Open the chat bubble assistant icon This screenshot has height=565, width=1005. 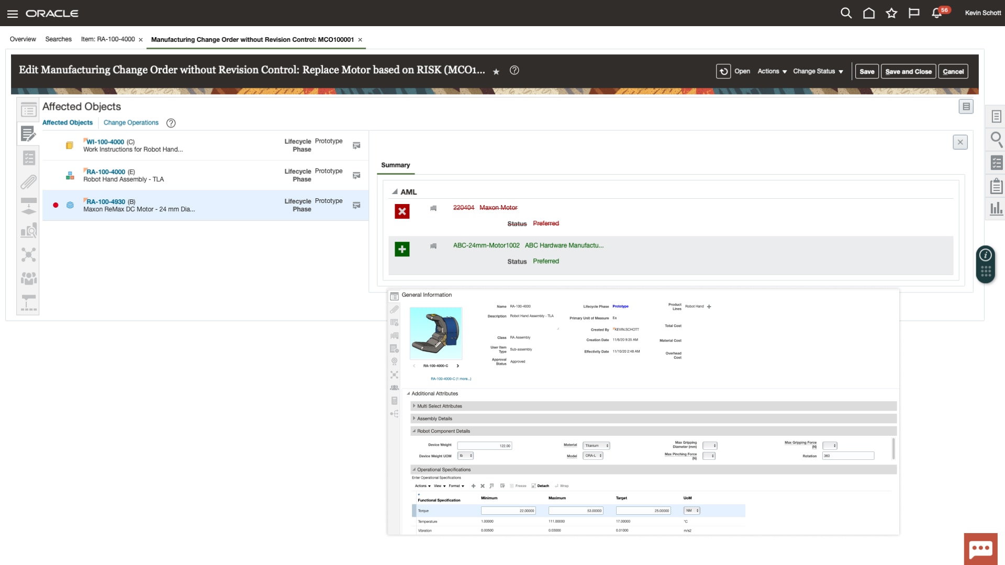tap(980, 549)
